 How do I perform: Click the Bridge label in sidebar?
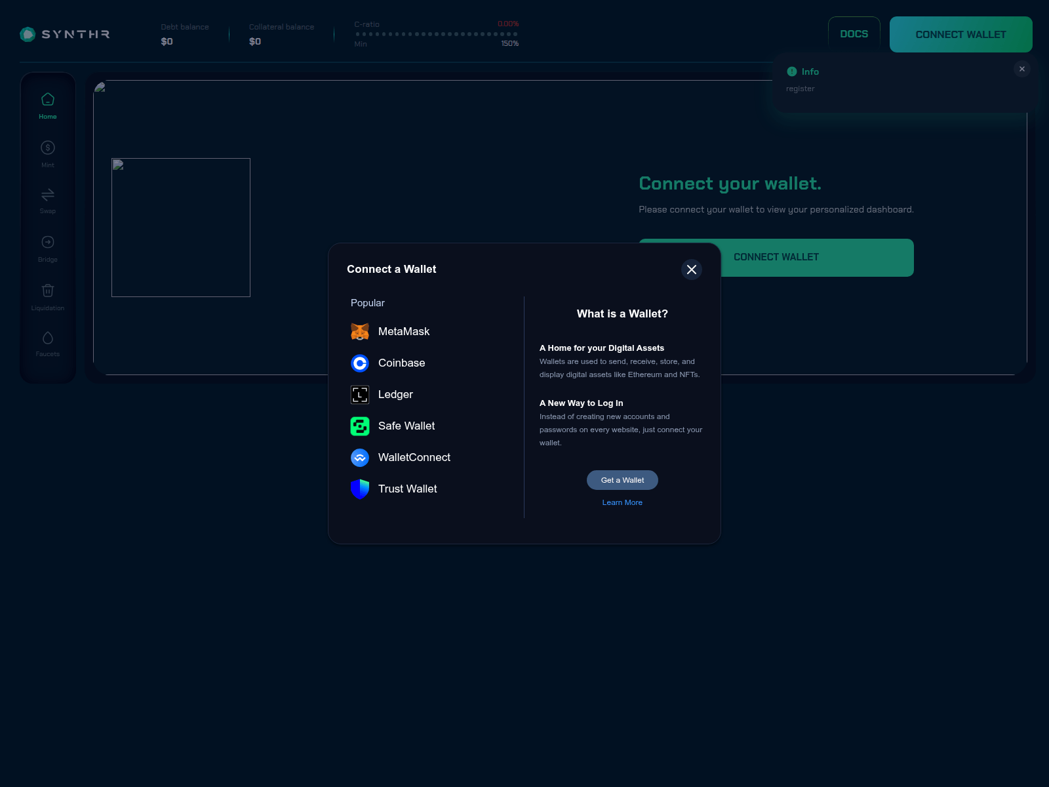point(48,260)
